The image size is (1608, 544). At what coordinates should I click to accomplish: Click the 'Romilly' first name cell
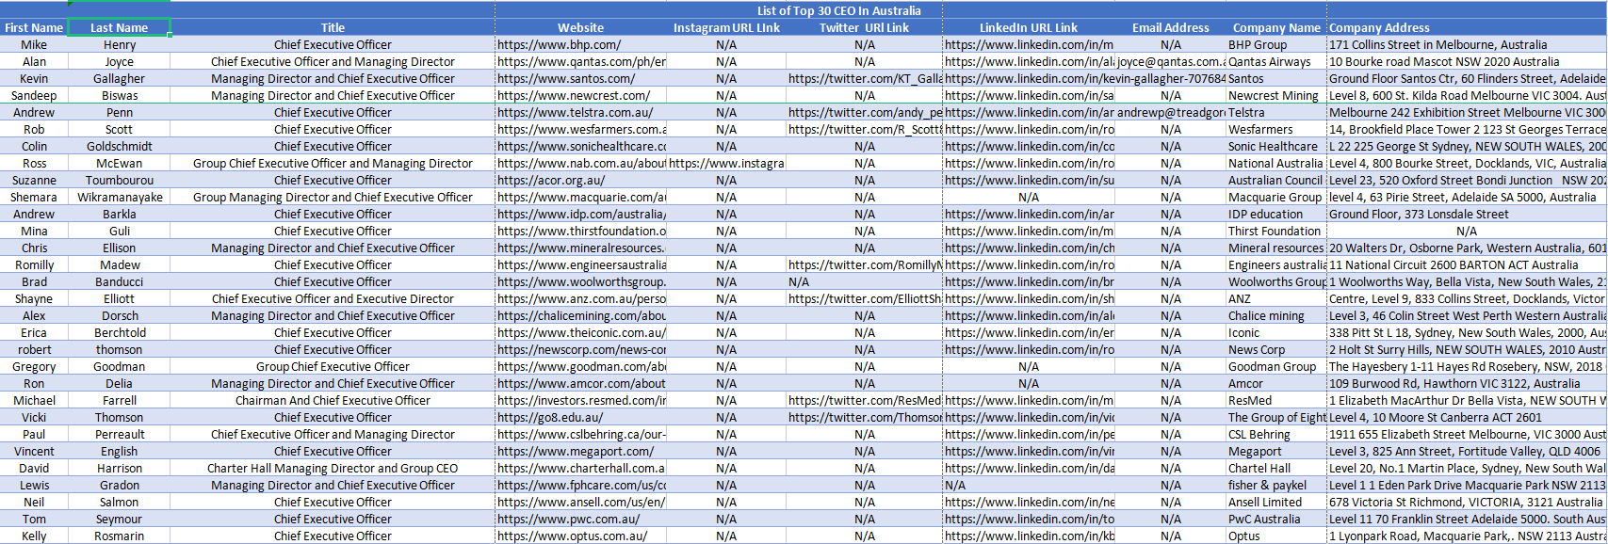point(34,264)
